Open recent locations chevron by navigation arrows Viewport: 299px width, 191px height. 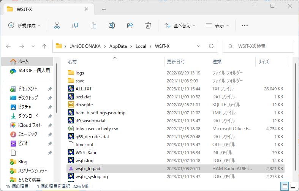33,46
